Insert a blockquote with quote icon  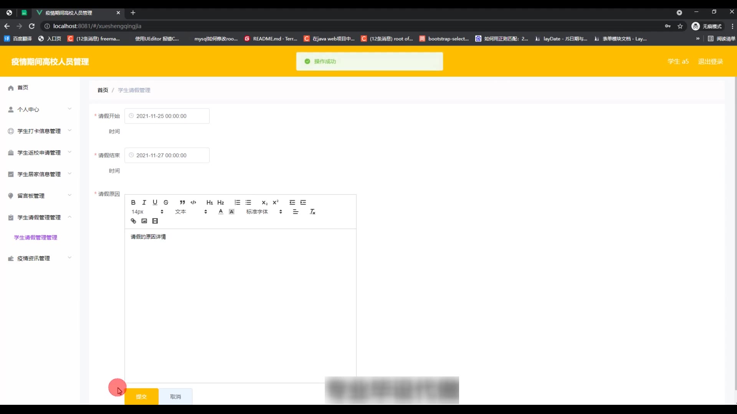click(182, 202)
